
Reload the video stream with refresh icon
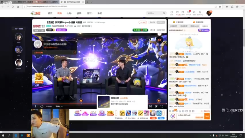42,106
